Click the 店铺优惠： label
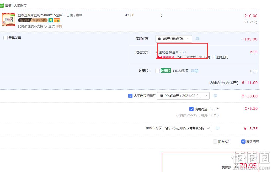Image resolution: width=272 pixels, height=172 pixels. tap(143, 39)
